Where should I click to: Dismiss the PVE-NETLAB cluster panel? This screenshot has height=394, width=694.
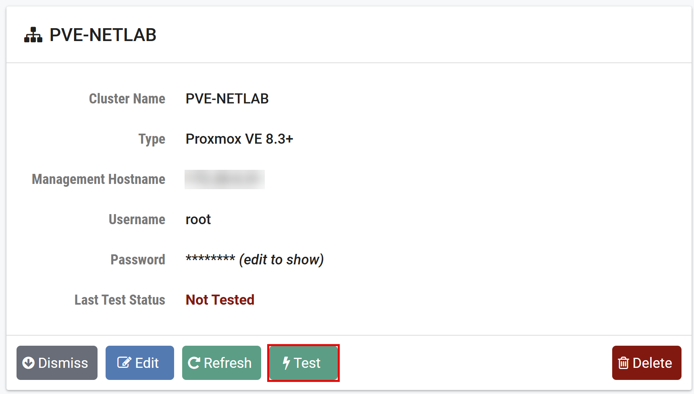click(57, 363)
